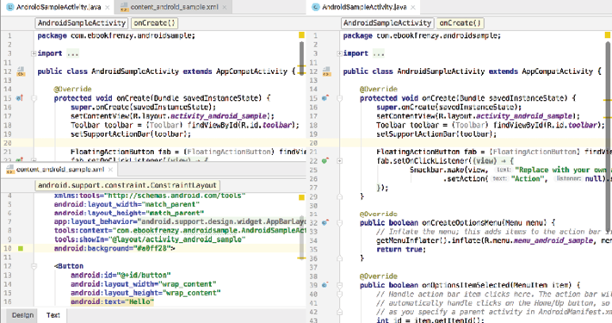The image size is (612, 323).
Task: Click yellow analysis indicator in XML editor
Action: (x=301, y=197)
